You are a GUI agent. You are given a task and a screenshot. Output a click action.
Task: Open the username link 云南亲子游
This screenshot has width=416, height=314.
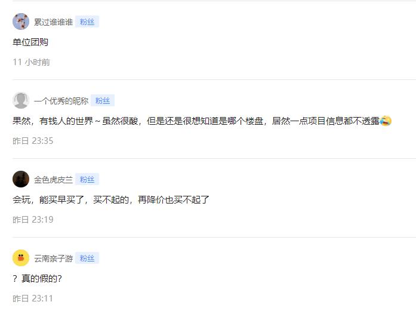coord(53,258)
